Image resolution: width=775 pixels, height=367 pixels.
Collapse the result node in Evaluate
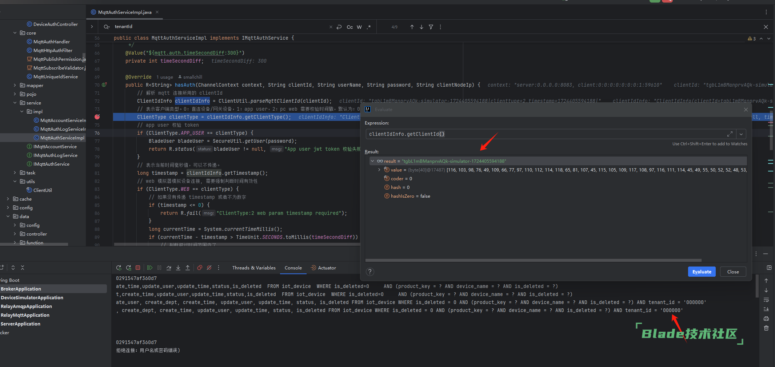[x=372, y=161]
